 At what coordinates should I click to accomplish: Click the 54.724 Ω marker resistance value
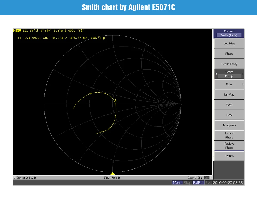[x=59, y=38]
